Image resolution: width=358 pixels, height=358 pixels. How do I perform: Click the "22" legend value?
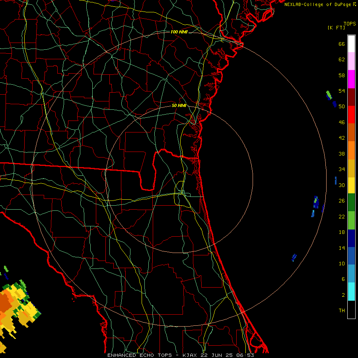point(342,216)
